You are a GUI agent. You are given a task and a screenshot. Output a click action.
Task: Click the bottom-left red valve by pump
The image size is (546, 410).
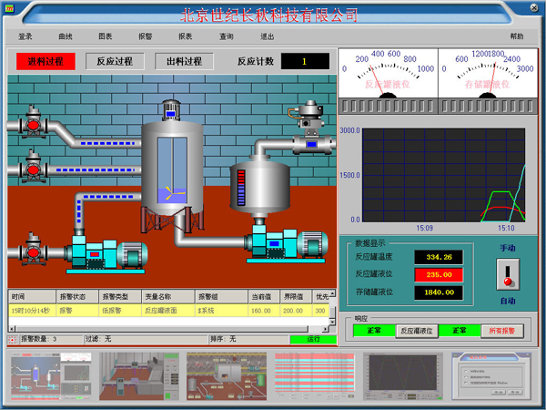(33, 249)
